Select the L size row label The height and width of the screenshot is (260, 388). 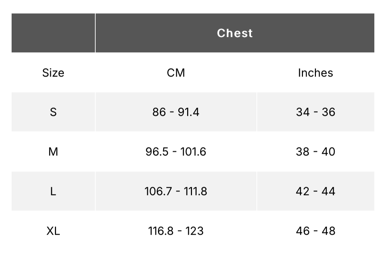click(53, 191)
